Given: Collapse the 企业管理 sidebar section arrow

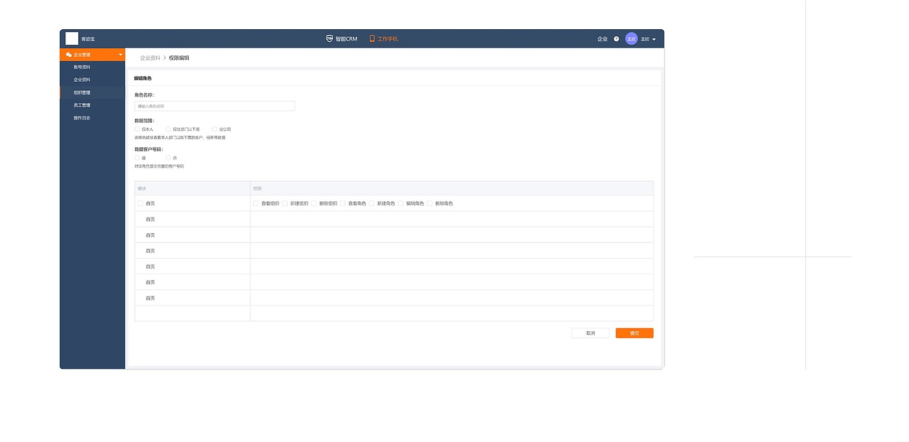Looking at the screenshot, I should (x=121, y=55).
